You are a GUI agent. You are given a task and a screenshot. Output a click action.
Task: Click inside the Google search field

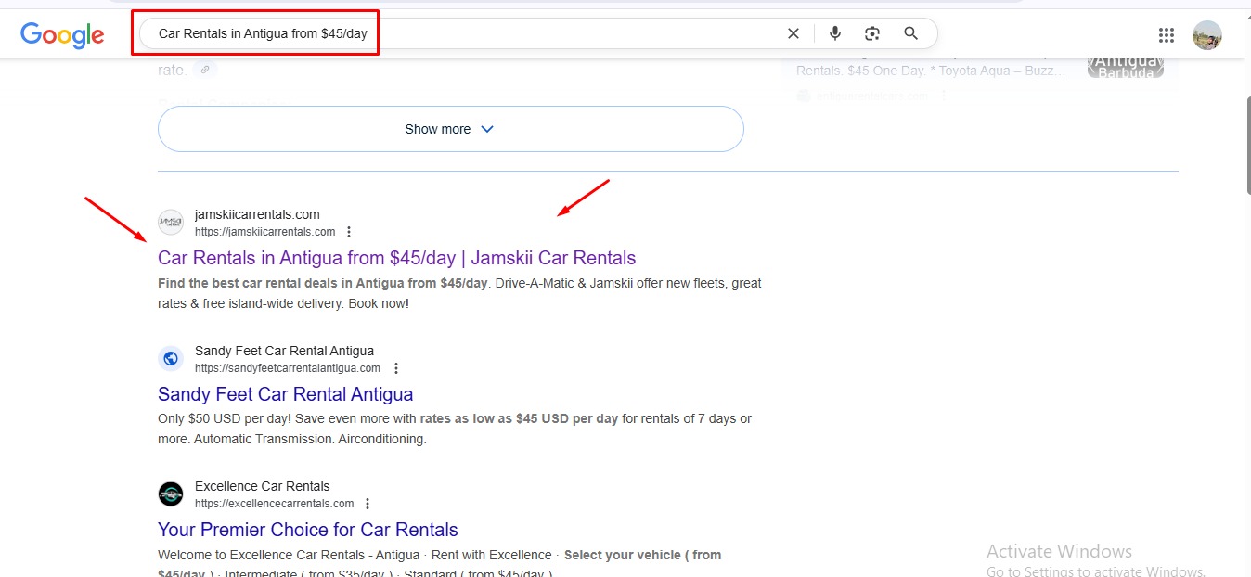[x=464, y=33]
